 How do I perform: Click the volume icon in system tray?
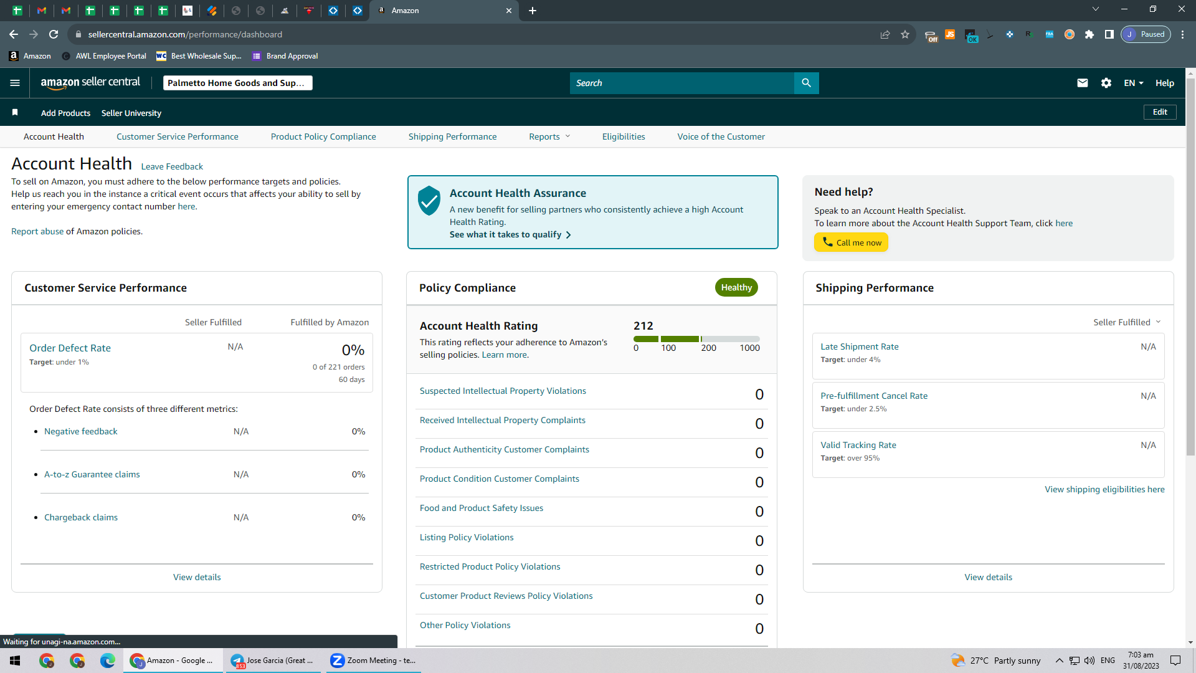coord(1089,661)
